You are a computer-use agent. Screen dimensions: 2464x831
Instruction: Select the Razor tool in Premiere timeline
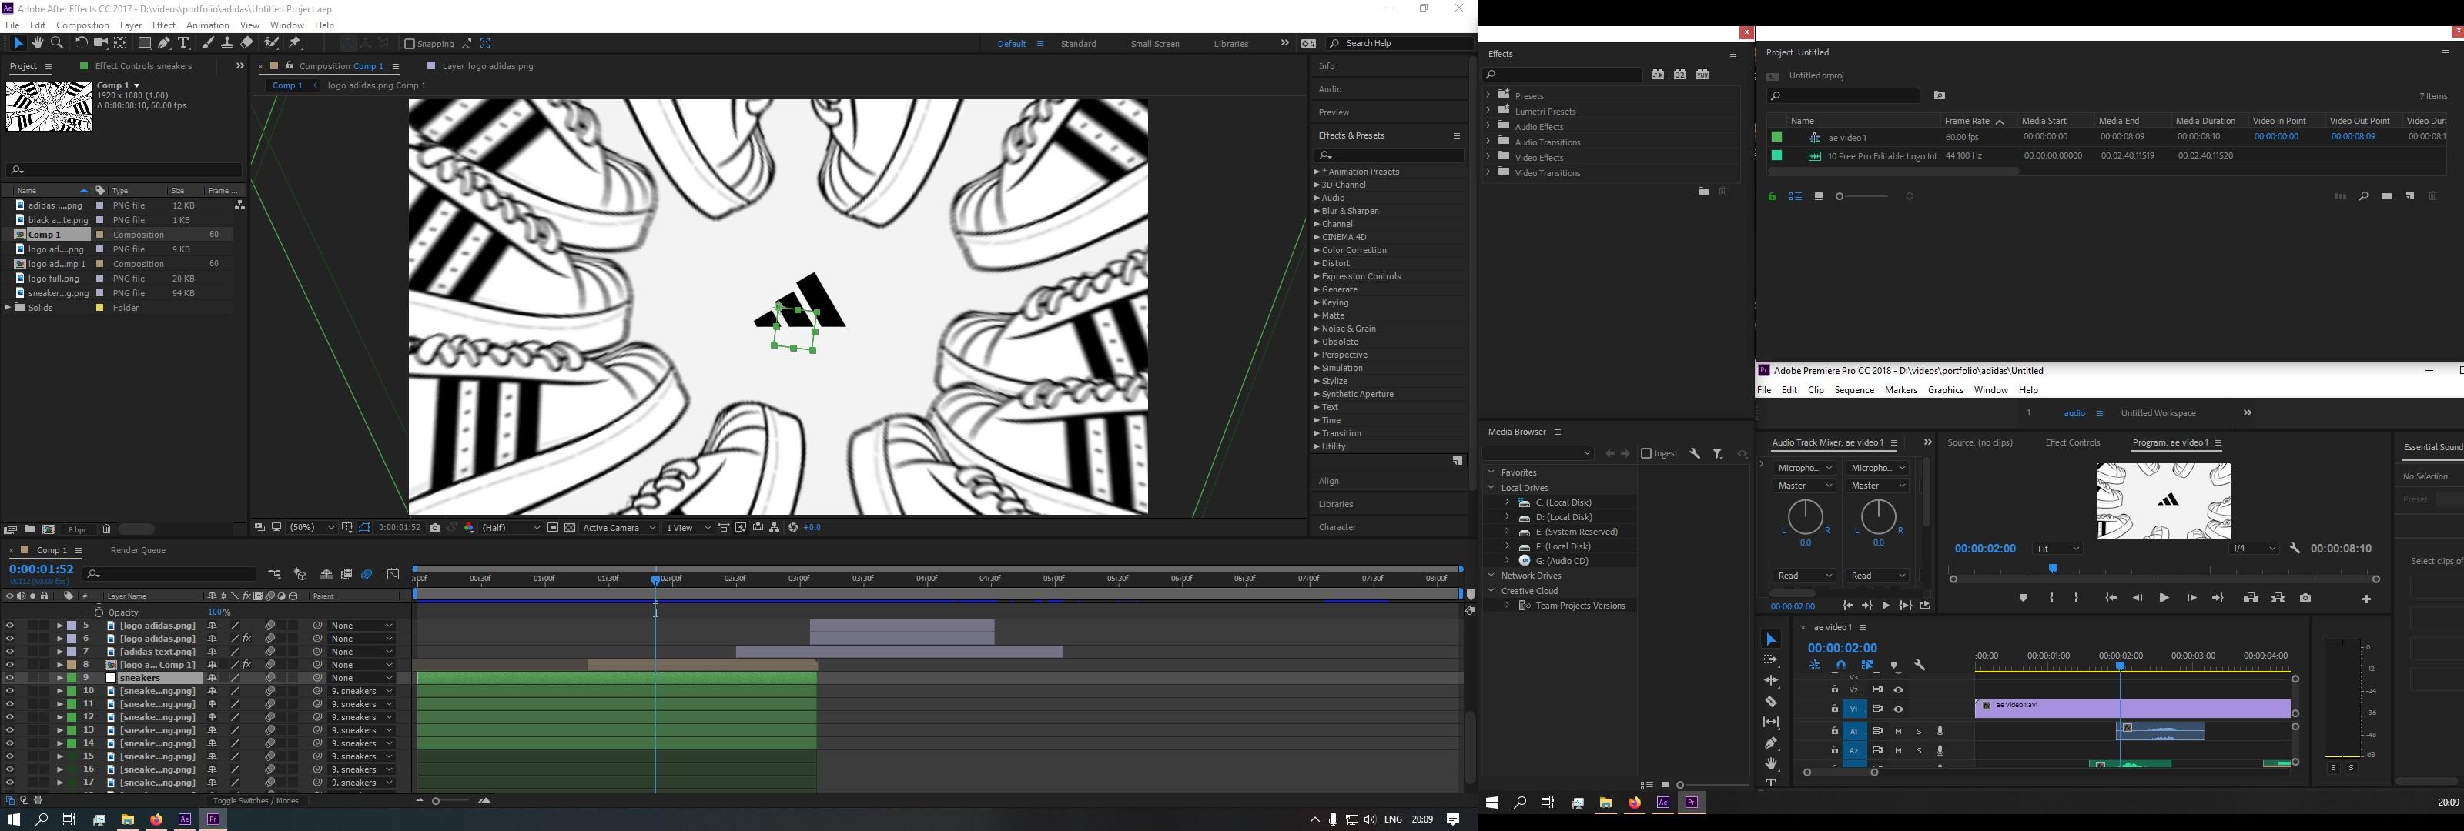[1772, 702]
